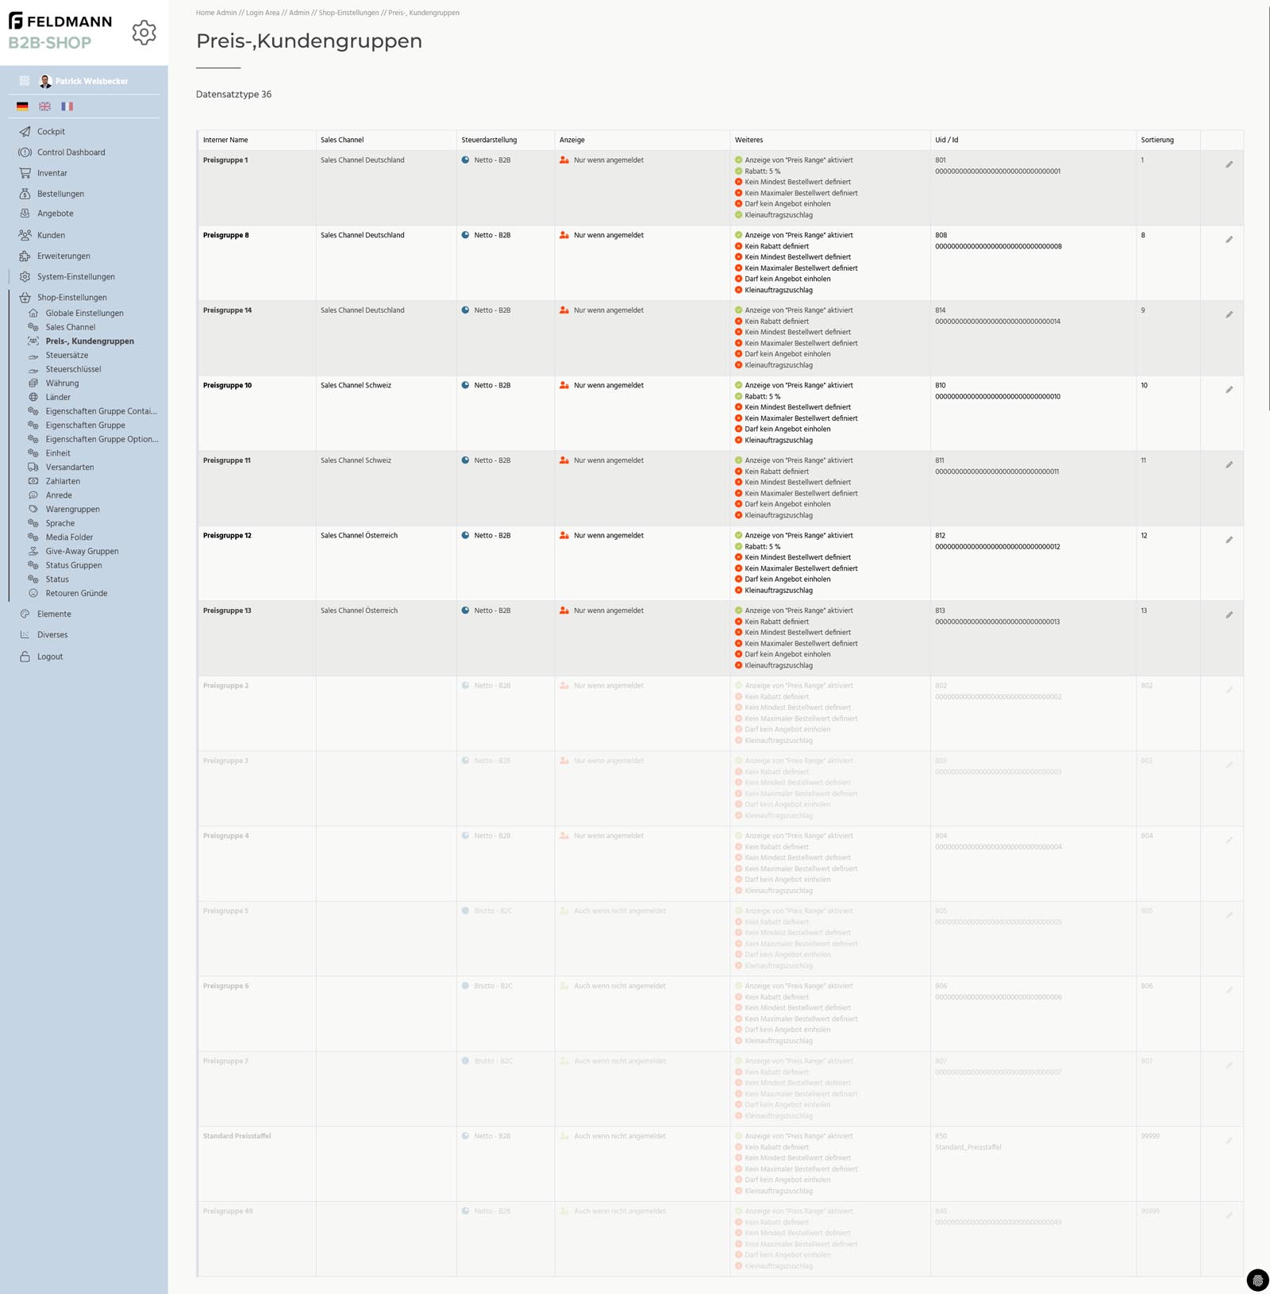This screenshot has width=1270, height=1294.
Task: Open Eigenschaften Gruppe submenu item
Action: pos(85,426)
